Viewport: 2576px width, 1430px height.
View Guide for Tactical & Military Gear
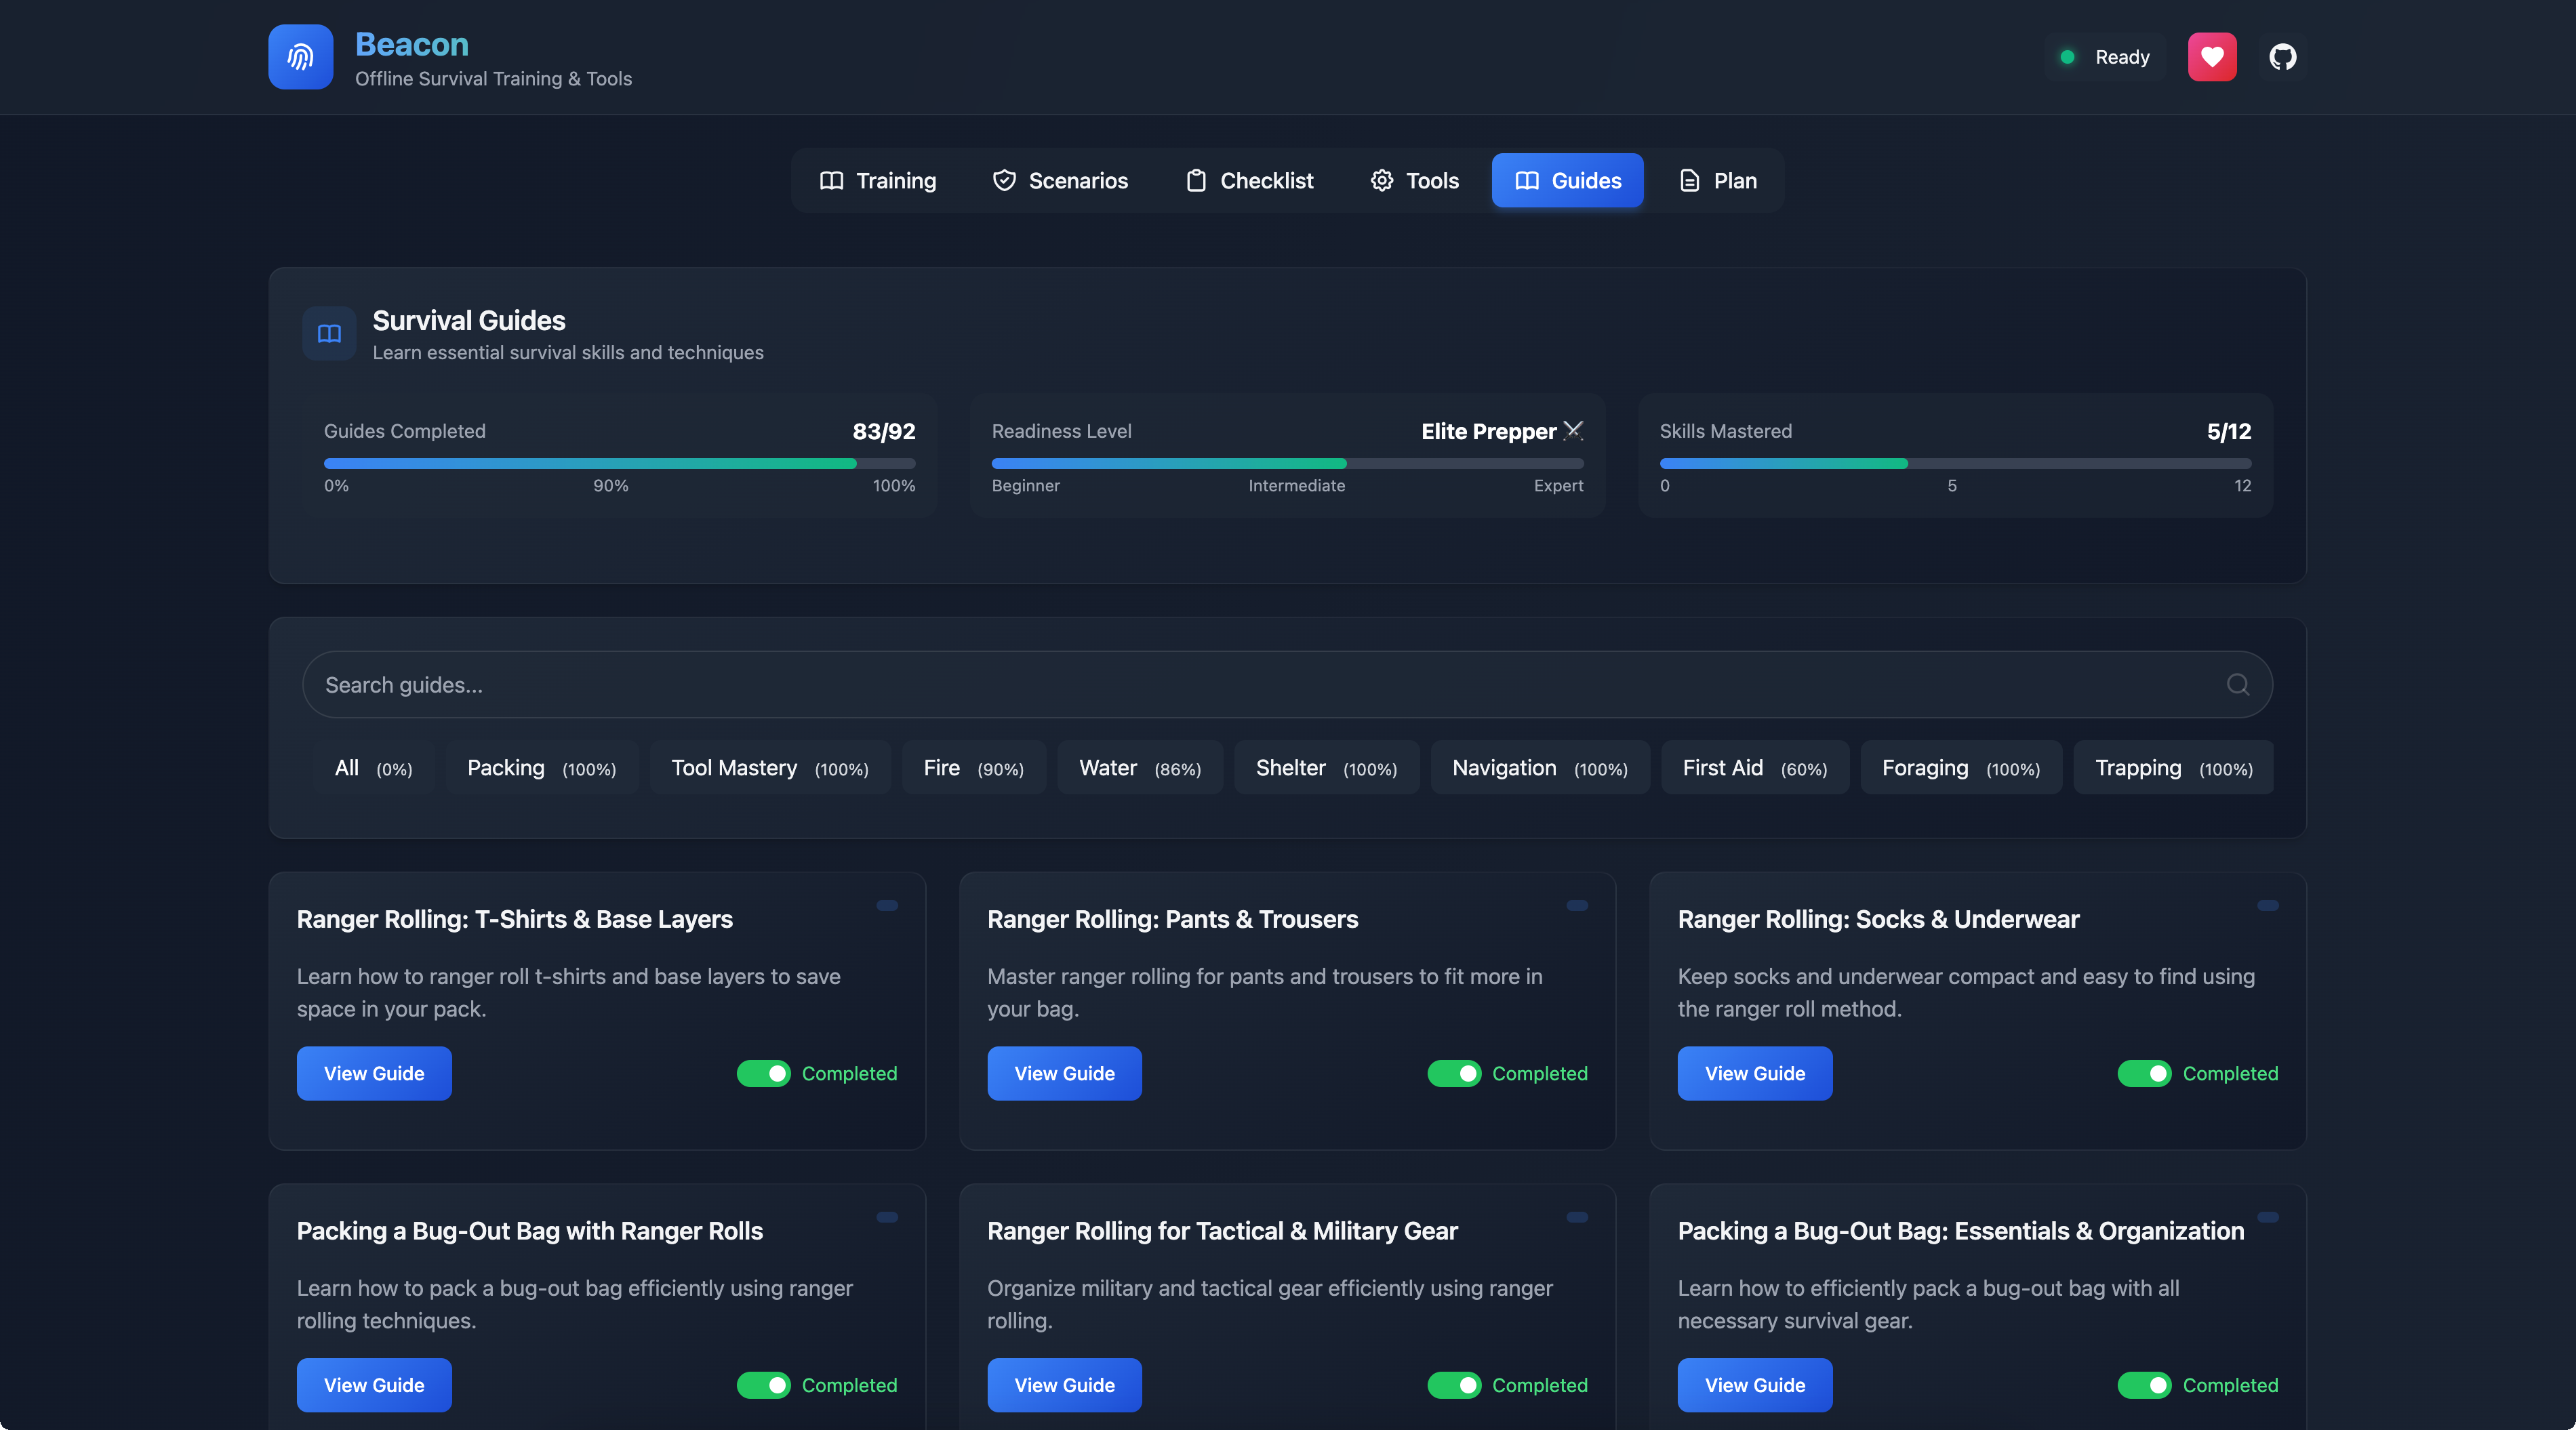(1064, 1385)
